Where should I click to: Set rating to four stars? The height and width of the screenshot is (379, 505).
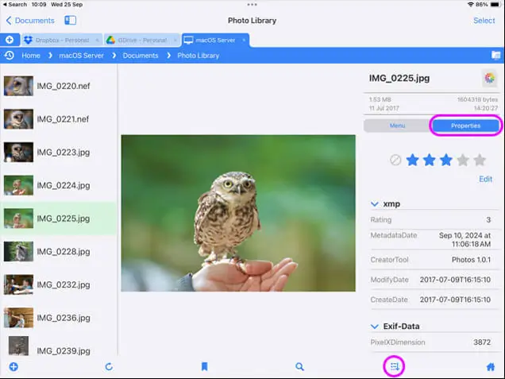coord(463,160)
